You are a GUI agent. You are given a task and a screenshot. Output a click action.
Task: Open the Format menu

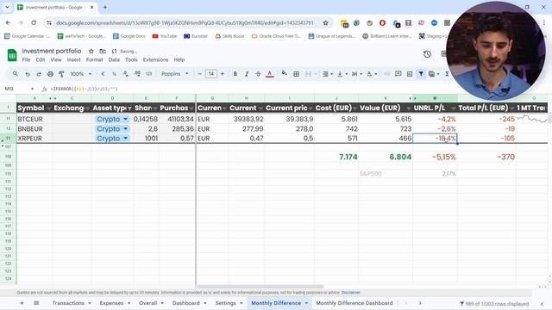tap(94, 59)
